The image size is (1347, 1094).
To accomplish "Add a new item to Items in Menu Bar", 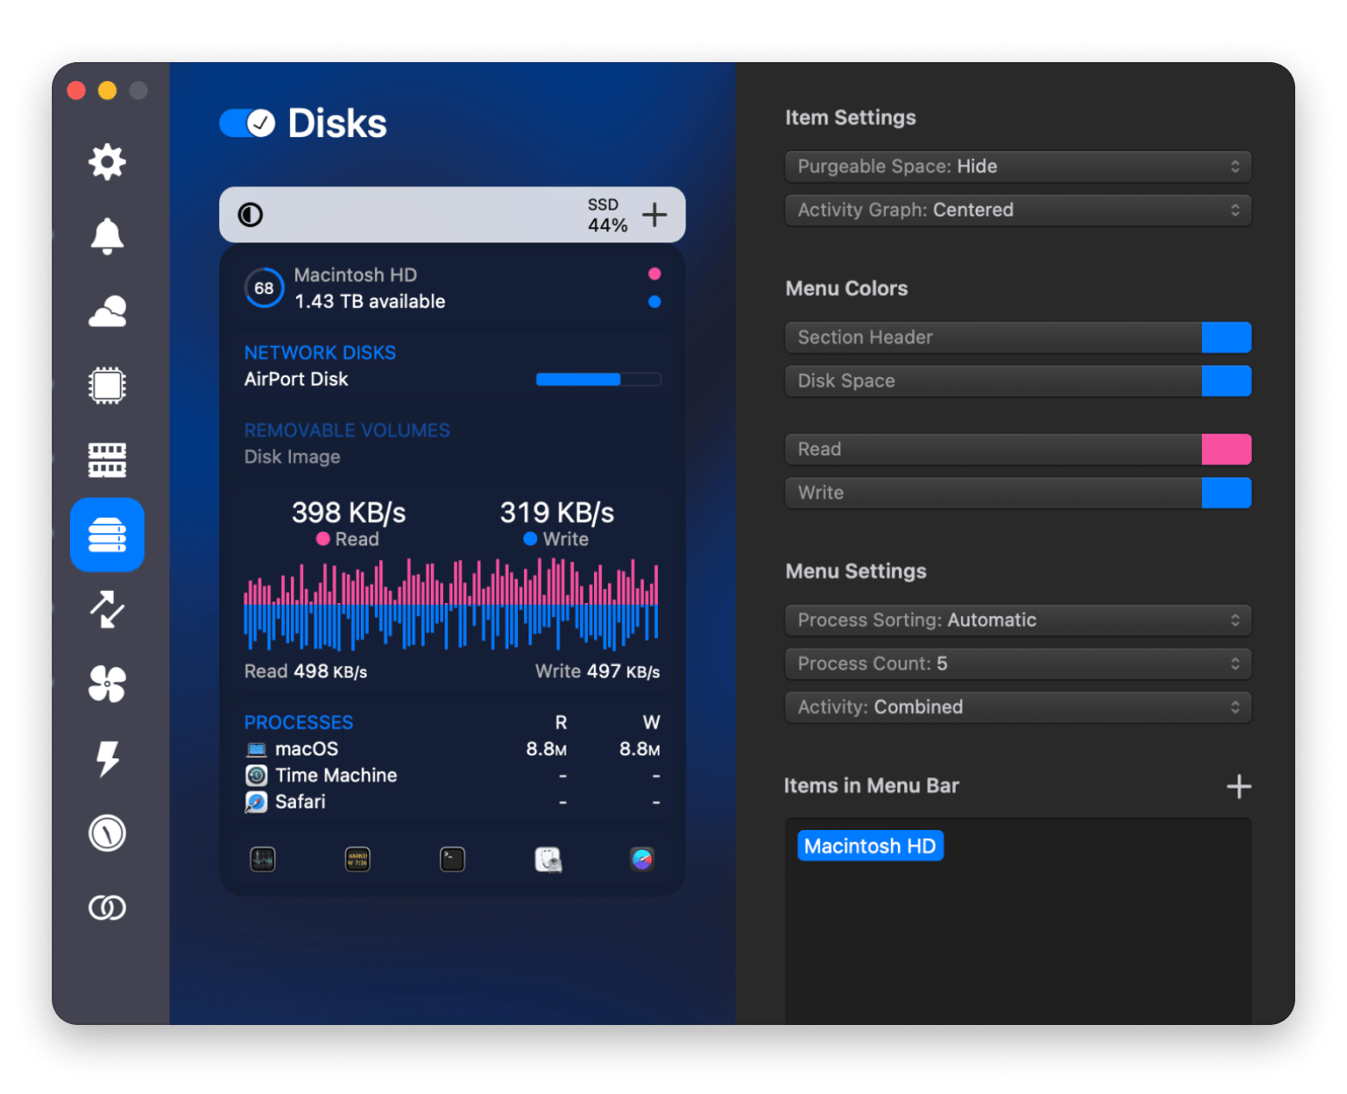I will [x=1238, y=786].
